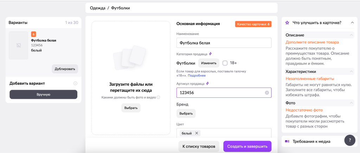The image size is (360, 153).
Task: Click the Дублировать button
Action: [65, 69]
